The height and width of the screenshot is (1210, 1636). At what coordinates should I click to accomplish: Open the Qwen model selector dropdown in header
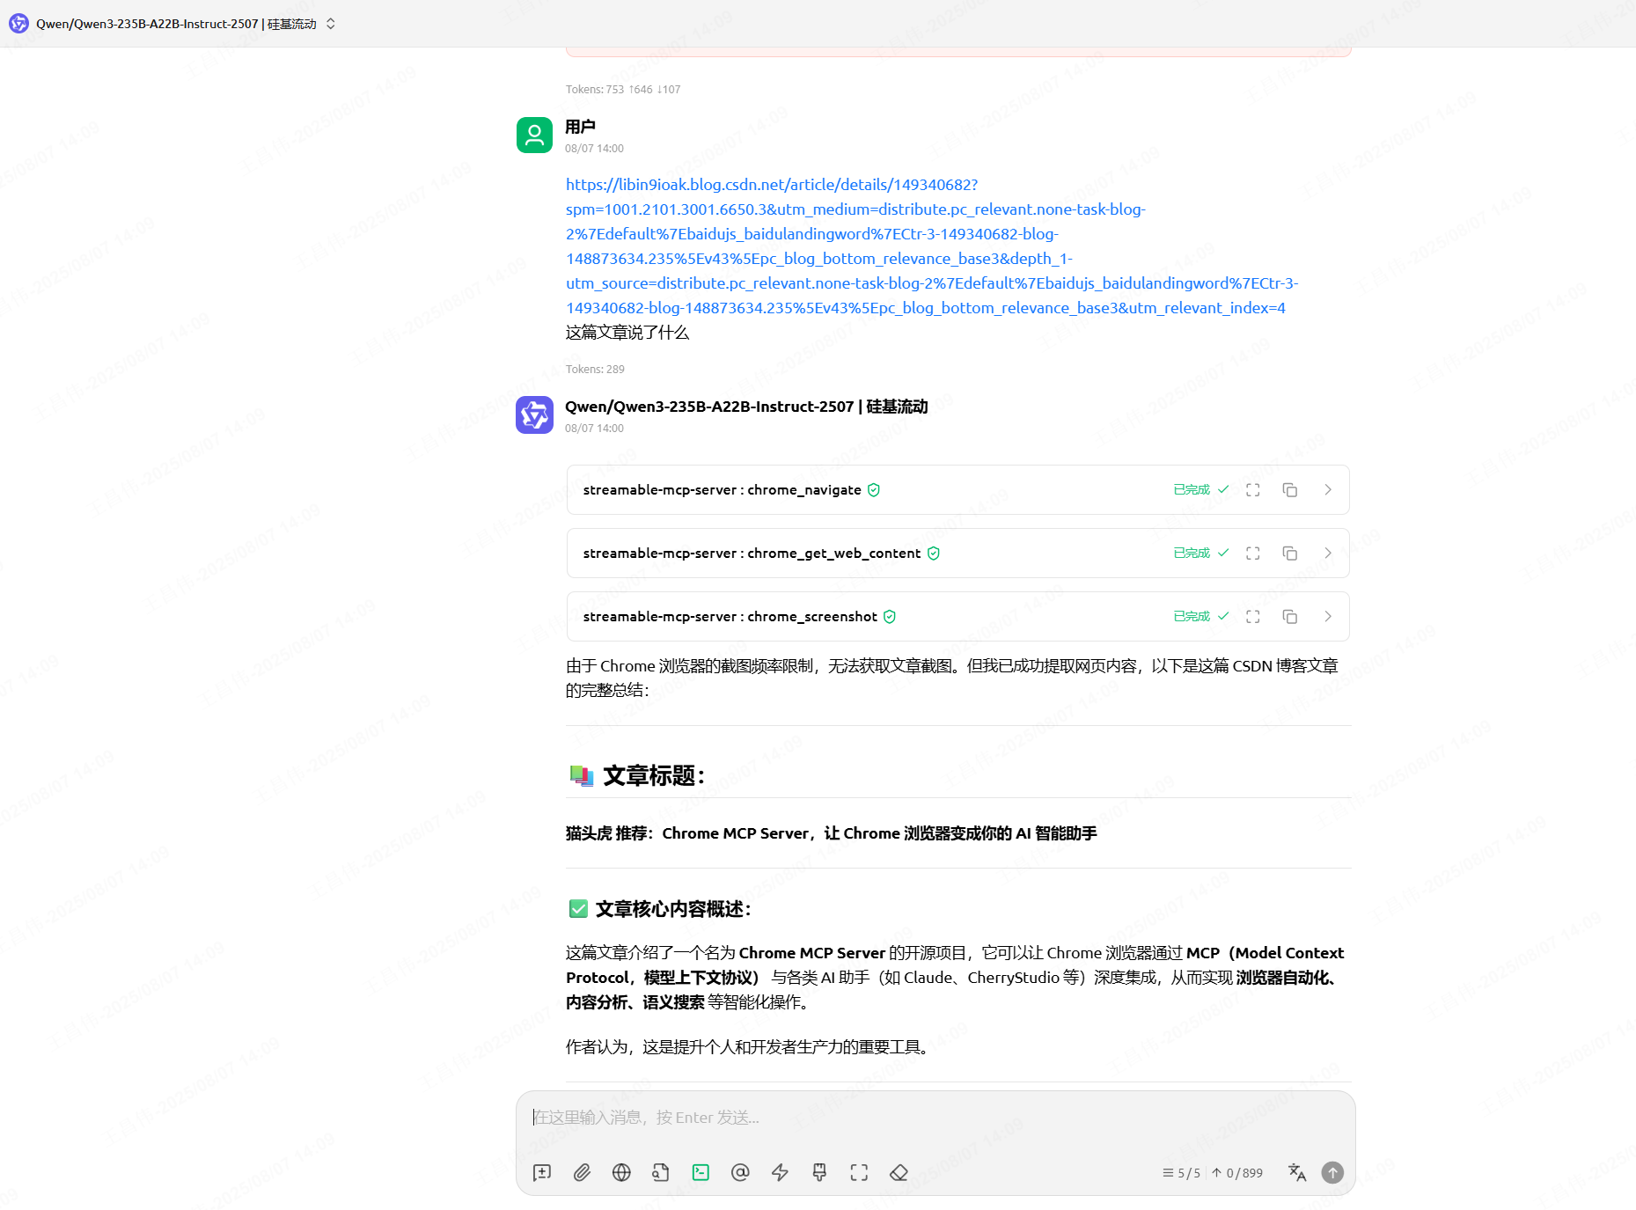click(x=172, y=24)
